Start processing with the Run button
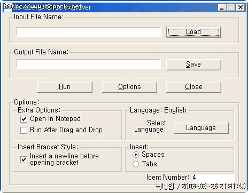The height and width of the screenshot is (193, 248). pos(65,87)
